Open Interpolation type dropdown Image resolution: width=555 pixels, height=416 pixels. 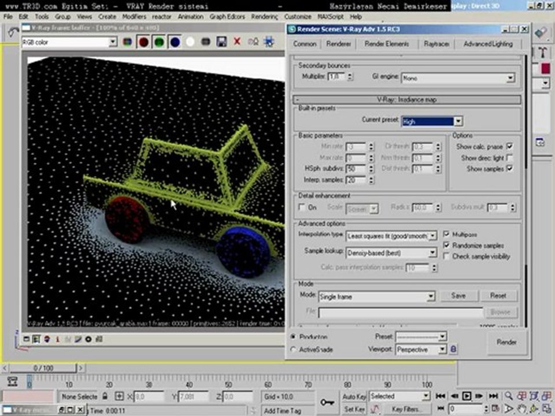tap(391, 236)
